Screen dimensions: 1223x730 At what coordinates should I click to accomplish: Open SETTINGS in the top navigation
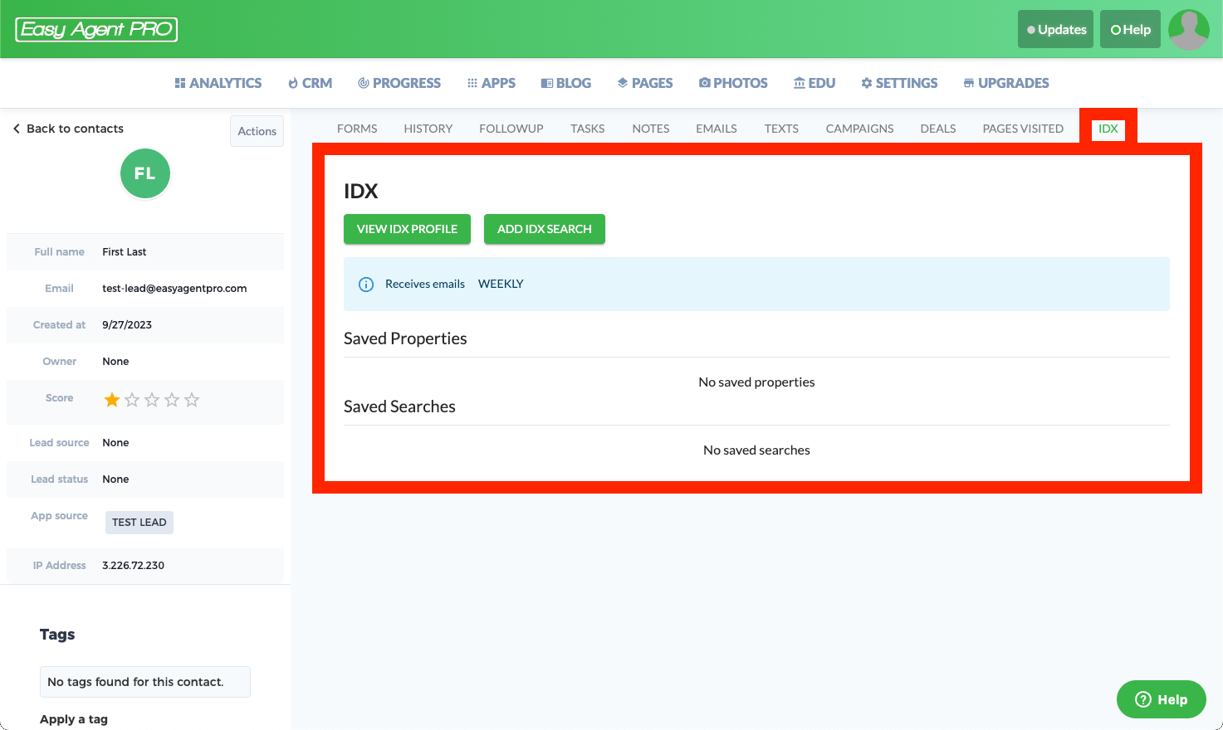[899, 83]
